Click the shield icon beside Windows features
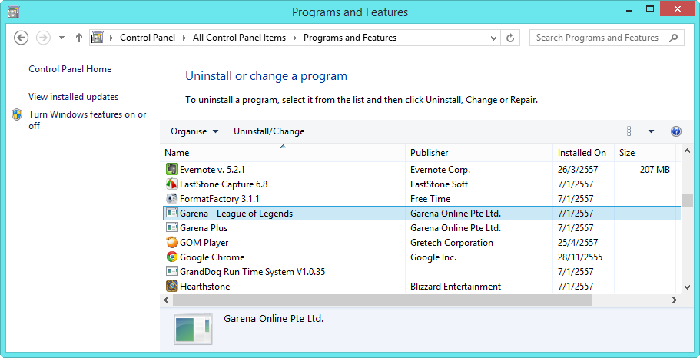 coord(17,114)
